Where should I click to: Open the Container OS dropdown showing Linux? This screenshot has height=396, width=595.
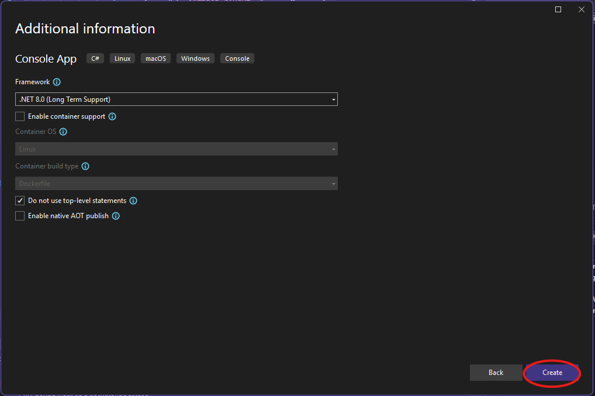176,149
